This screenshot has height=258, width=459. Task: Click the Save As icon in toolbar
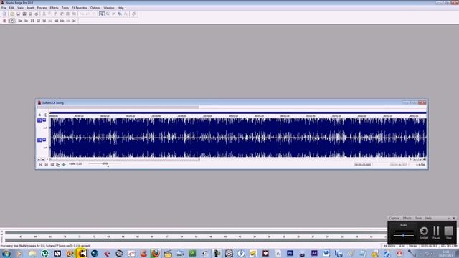(24, 14)
